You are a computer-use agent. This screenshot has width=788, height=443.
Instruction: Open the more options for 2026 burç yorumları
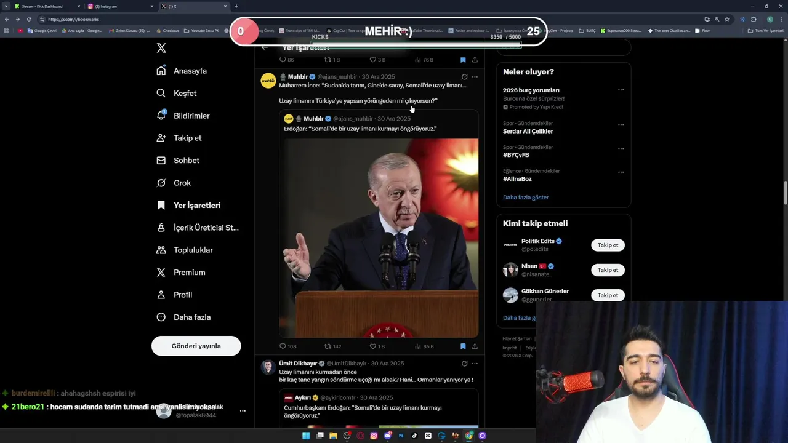(621, 90)
